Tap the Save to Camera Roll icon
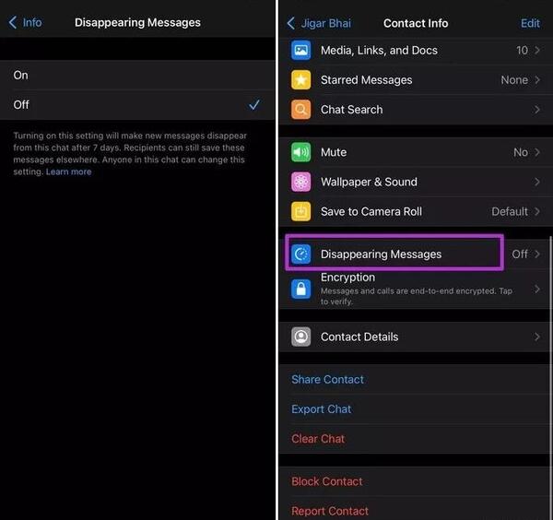The height and width of the screenshot is (520, 553). point(300,211)
